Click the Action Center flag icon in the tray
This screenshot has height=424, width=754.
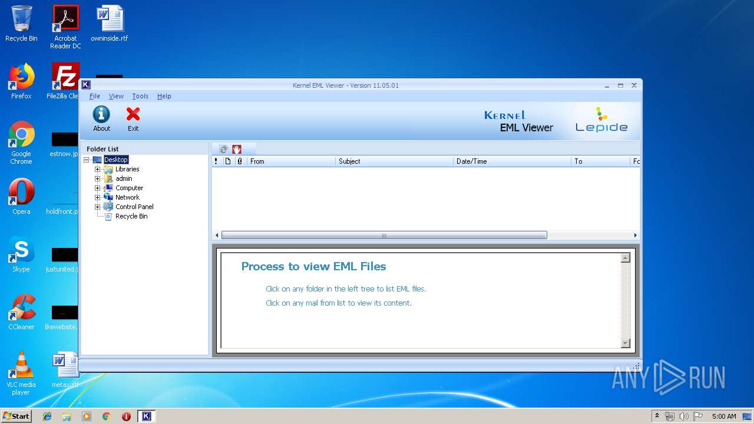tap(697, 416)
